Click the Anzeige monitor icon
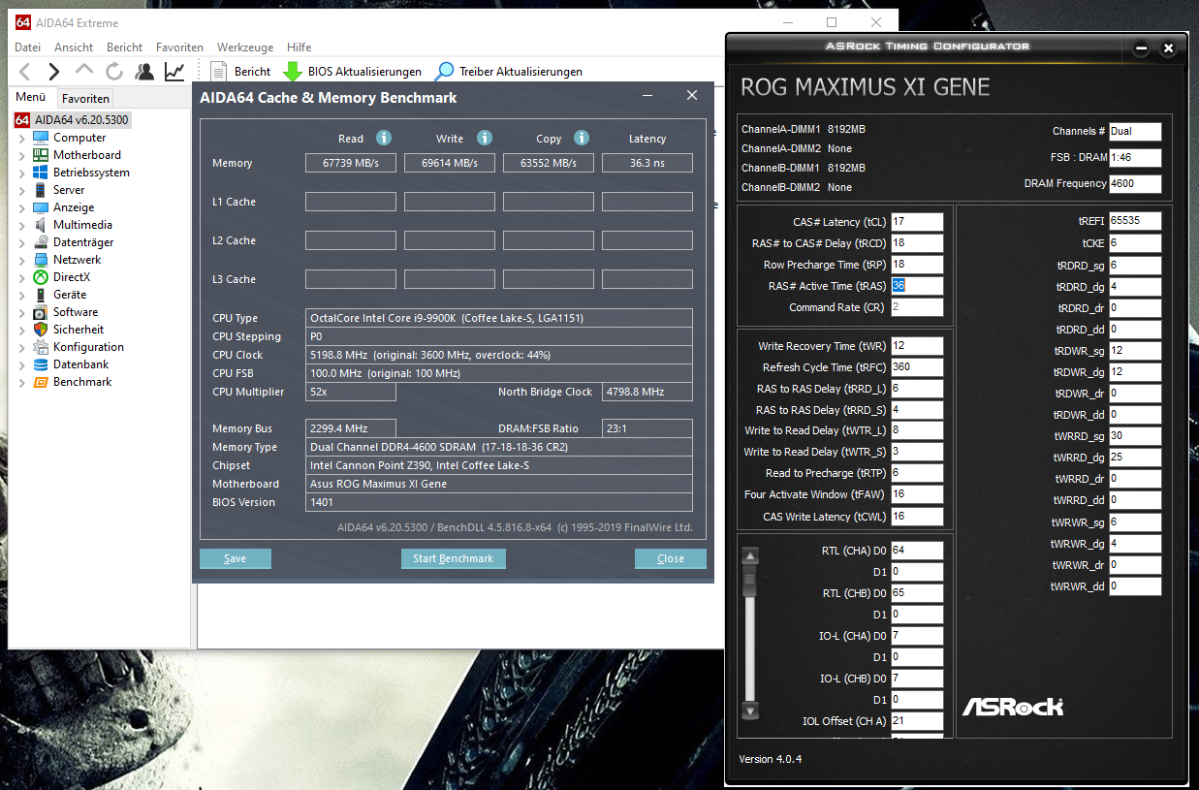Screen dimensions: 1199x790 coord(41,207)
